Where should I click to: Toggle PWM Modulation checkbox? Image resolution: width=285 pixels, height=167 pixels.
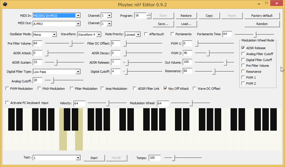(x=7, y=89)
